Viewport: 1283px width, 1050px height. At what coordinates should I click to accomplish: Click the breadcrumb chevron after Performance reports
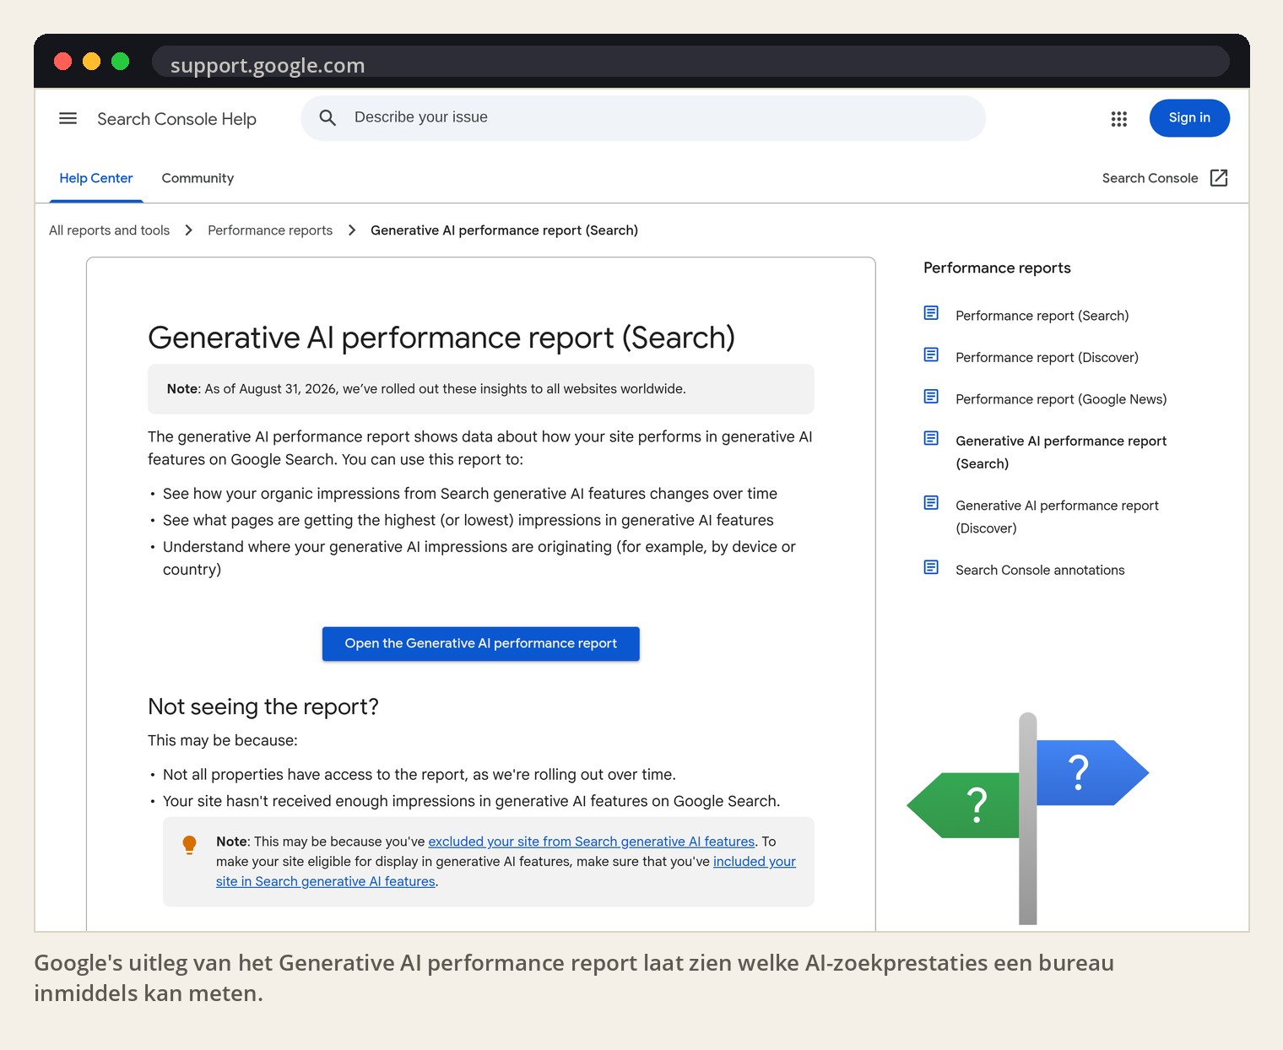[352, 230]
